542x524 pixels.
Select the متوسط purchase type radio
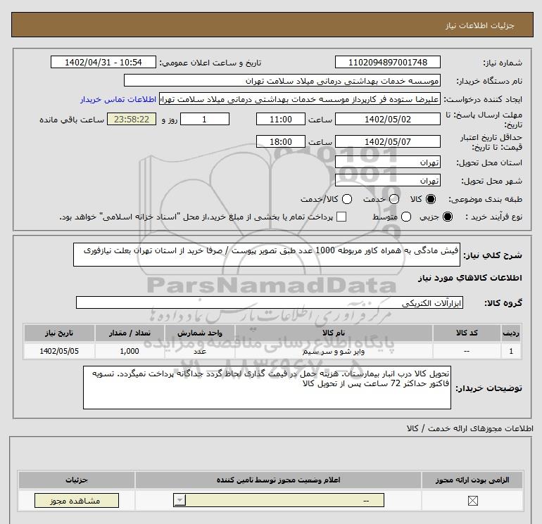(x=406, y=217)
